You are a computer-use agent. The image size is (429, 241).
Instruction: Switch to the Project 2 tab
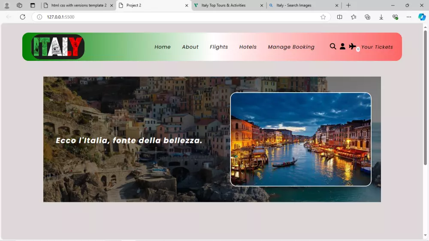[154, 5]
